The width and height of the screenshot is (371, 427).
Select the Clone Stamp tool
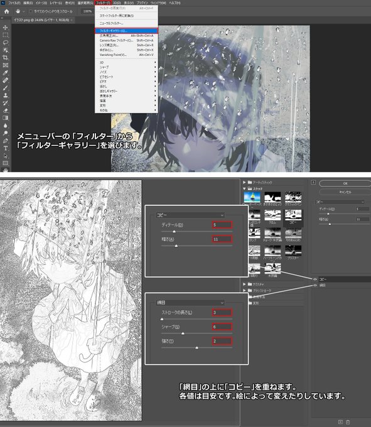click(x=5, y=95)
